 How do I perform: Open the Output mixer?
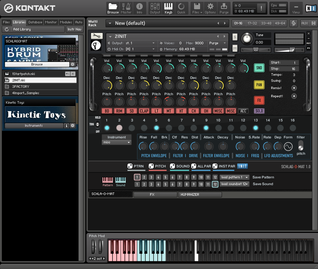(x=155, y=8)
